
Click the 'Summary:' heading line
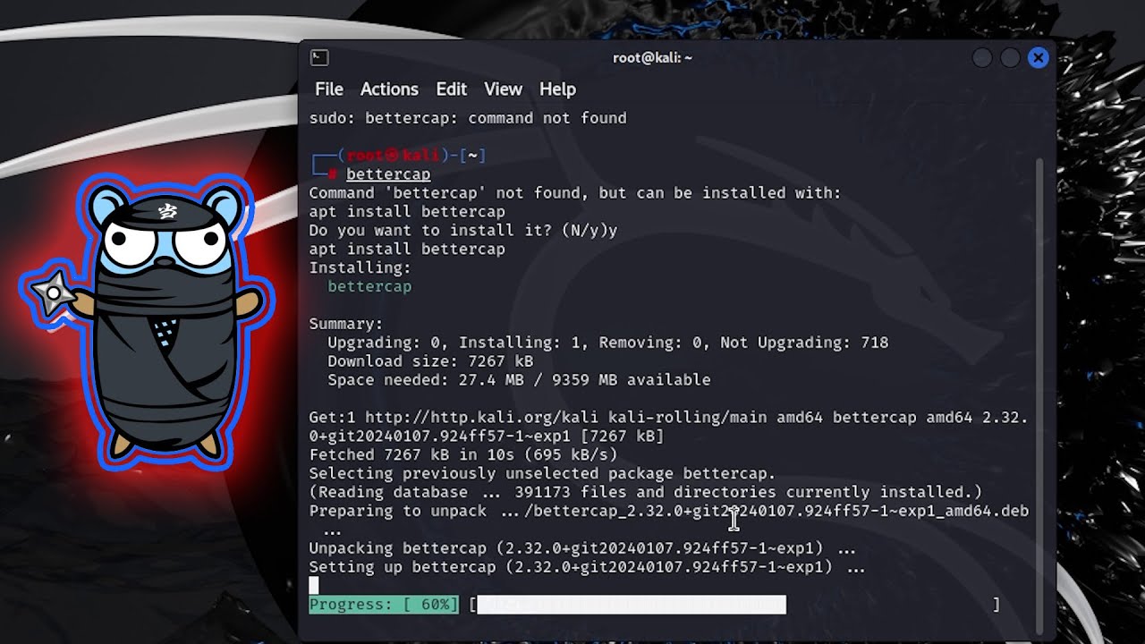(x=346, y=324)
